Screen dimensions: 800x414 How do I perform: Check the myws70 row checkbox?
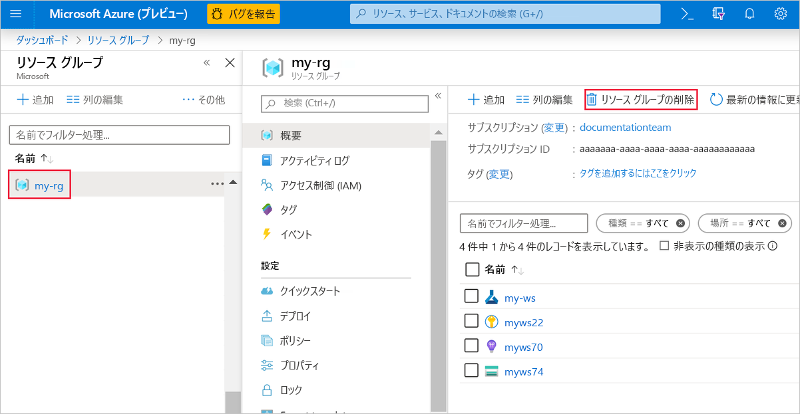[x=471, y=346]
